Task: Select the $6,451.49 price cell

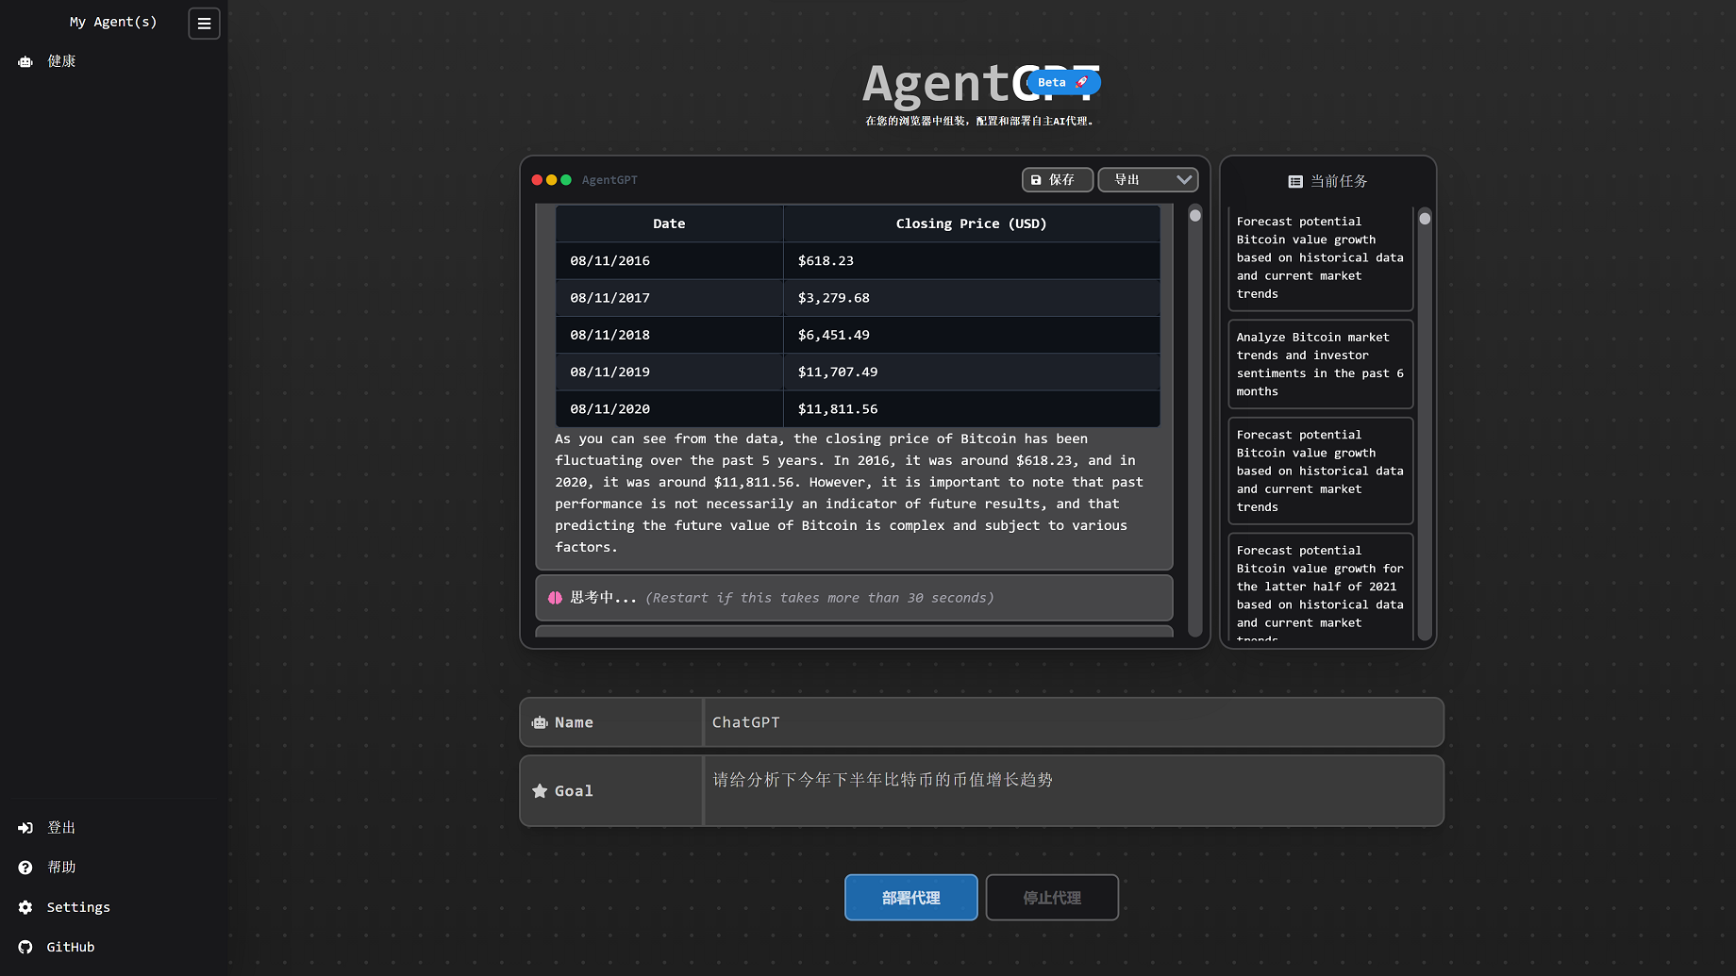Action: [x=971, y=335]
